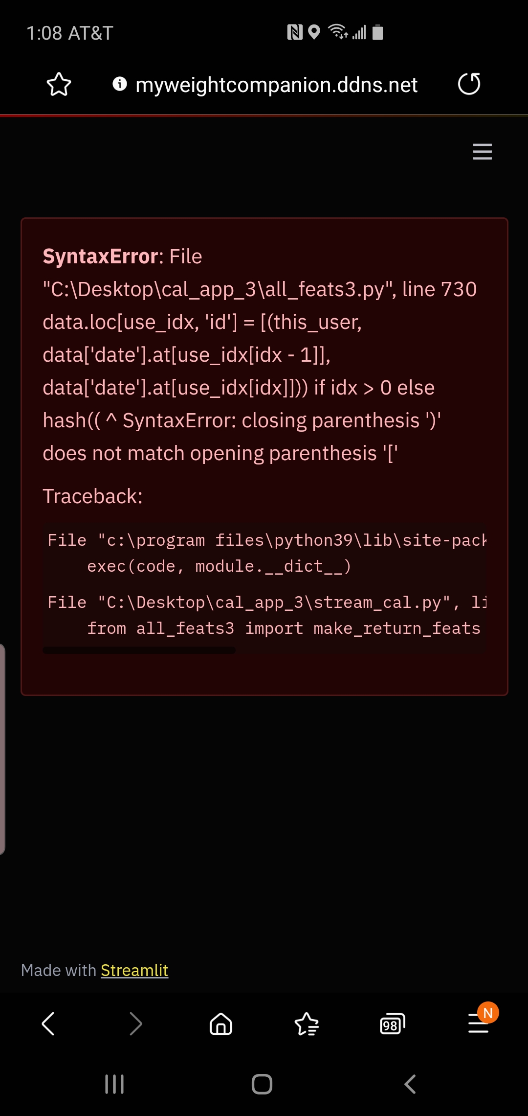Toggle the bookmark star next to the URL
This screenshot has width=528, height=1116.
coord(59,84)
